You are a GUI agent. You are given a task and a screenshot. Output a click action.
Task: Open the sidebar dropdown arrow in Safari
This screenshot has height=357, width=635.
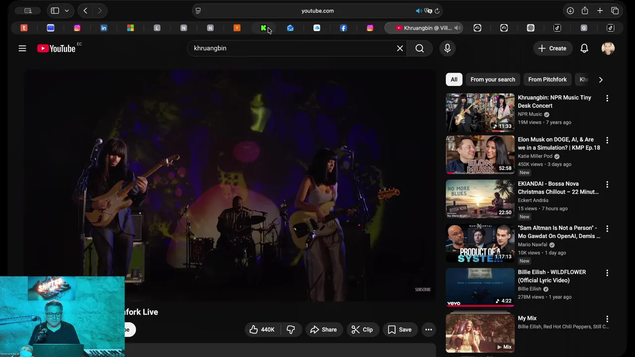tap(66, 10)
